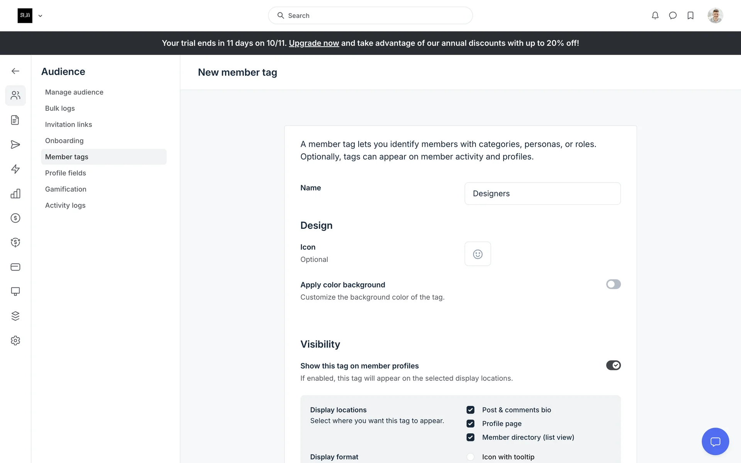Expand community switcher chevron by logo
This screenshot has width=741, height=463.
tap(40, 16)
